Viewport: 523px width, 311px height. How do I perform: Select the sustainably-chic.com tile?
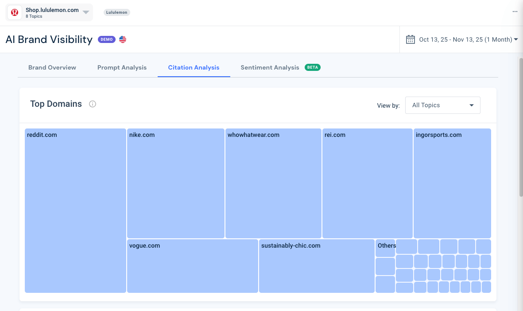coord(316,266)
